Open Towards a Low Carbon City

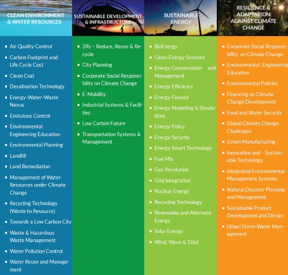(40, 222)
